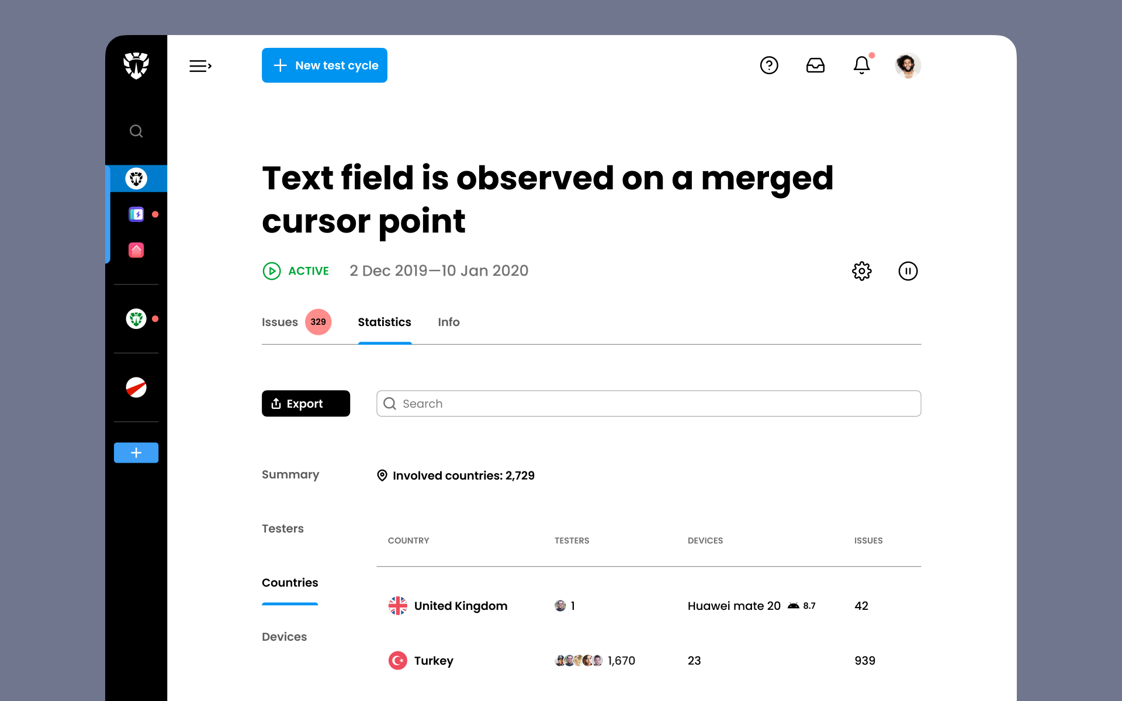Go to the Testers section
Screen dimensions: 1122x701
[283, 529]
